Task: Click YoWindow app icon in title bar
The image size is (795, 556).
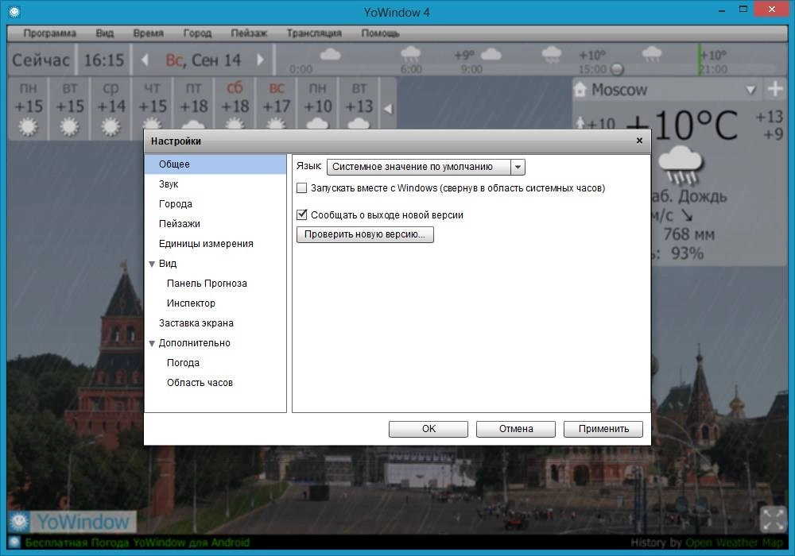Action: [14, 11]
